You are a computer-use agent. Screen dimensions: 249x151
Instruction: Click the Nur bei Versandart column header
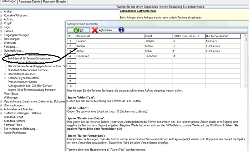(223, 36)
